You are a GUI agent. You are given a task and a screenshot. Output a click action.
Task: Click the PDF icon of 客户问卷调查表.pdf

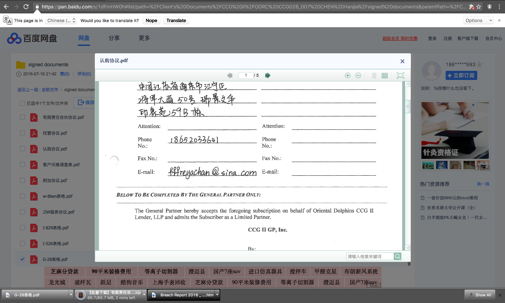[x=34, y=164]
